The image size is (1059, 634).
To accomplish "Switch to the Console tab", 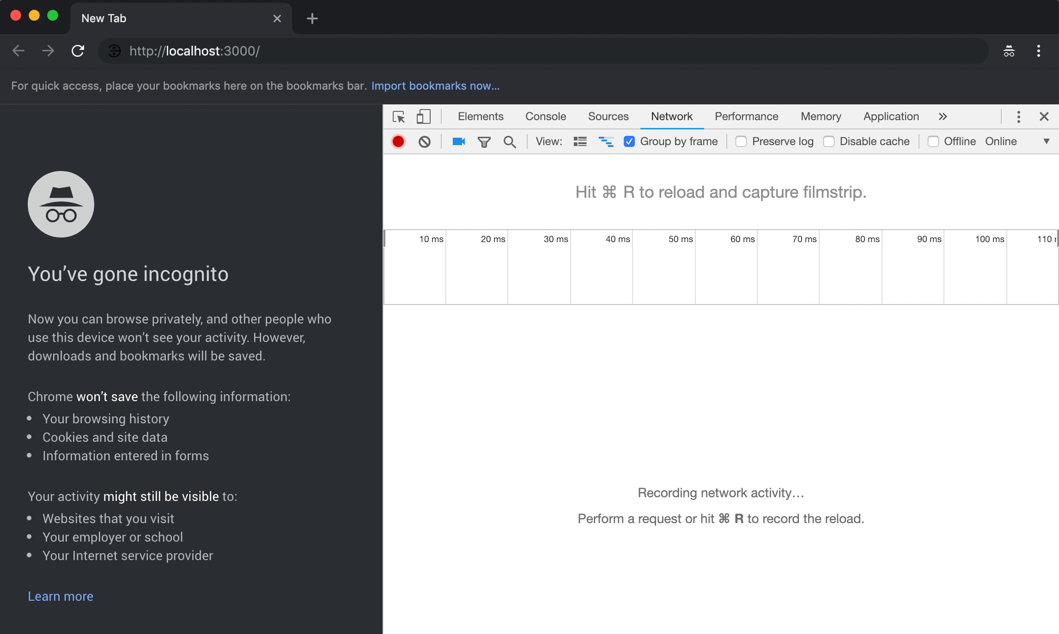I will pyautogui.click(x=546, y=116).
